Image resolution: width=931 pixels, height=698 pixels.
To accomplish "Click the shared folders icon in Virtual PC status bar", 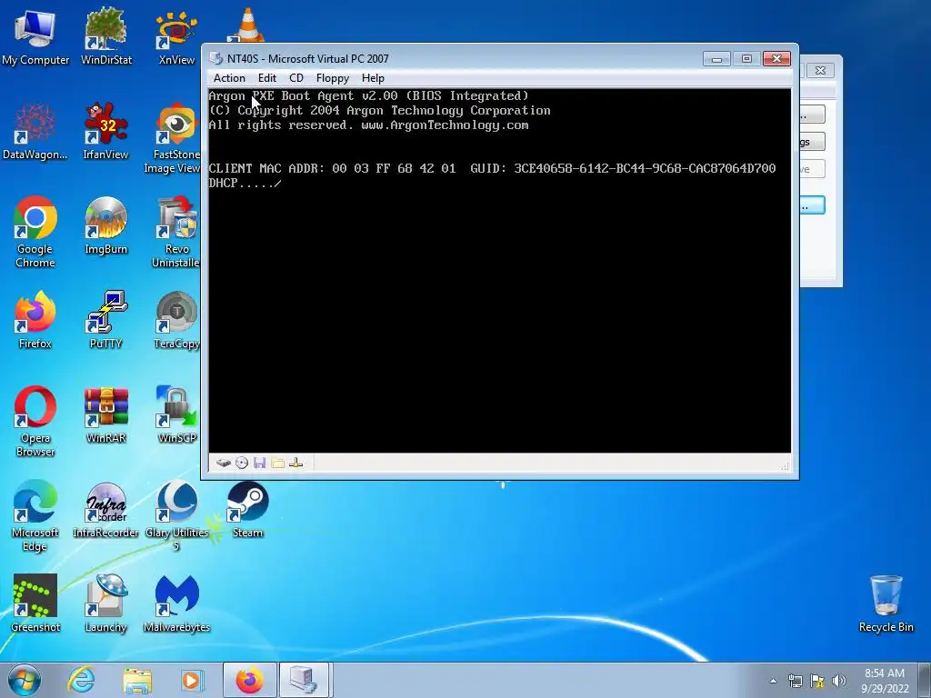I will pyautogui.click(x=277, y=463).
